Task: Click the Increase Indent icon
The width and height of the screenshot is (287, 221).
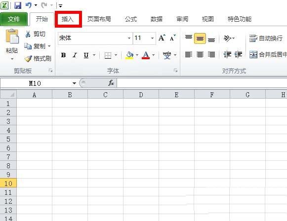Action: coord(238,54)
